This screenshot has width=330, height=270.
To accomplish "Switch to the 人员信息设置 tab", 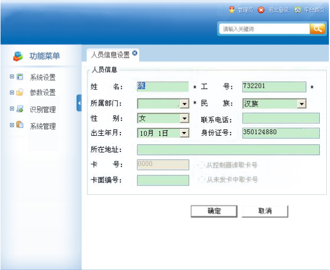I will [x=110, y=54].
